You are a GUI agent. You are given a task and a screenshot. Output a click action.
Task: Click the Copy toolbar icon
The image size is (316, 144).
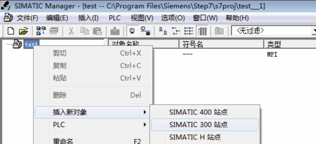pos(84,31)
